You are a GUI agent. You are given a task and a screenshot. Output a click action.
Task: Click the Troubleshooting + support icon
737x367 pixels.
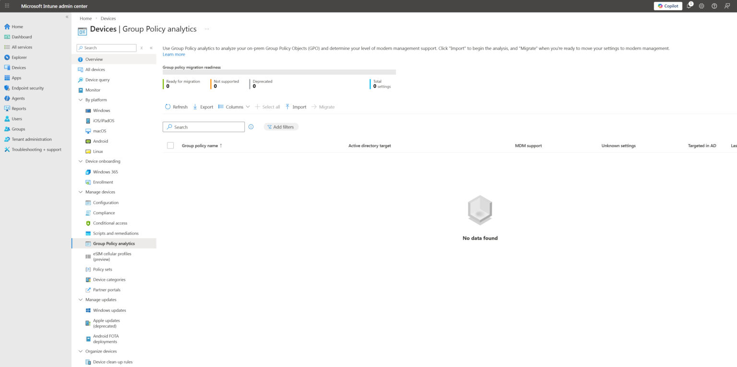[7, 149]
